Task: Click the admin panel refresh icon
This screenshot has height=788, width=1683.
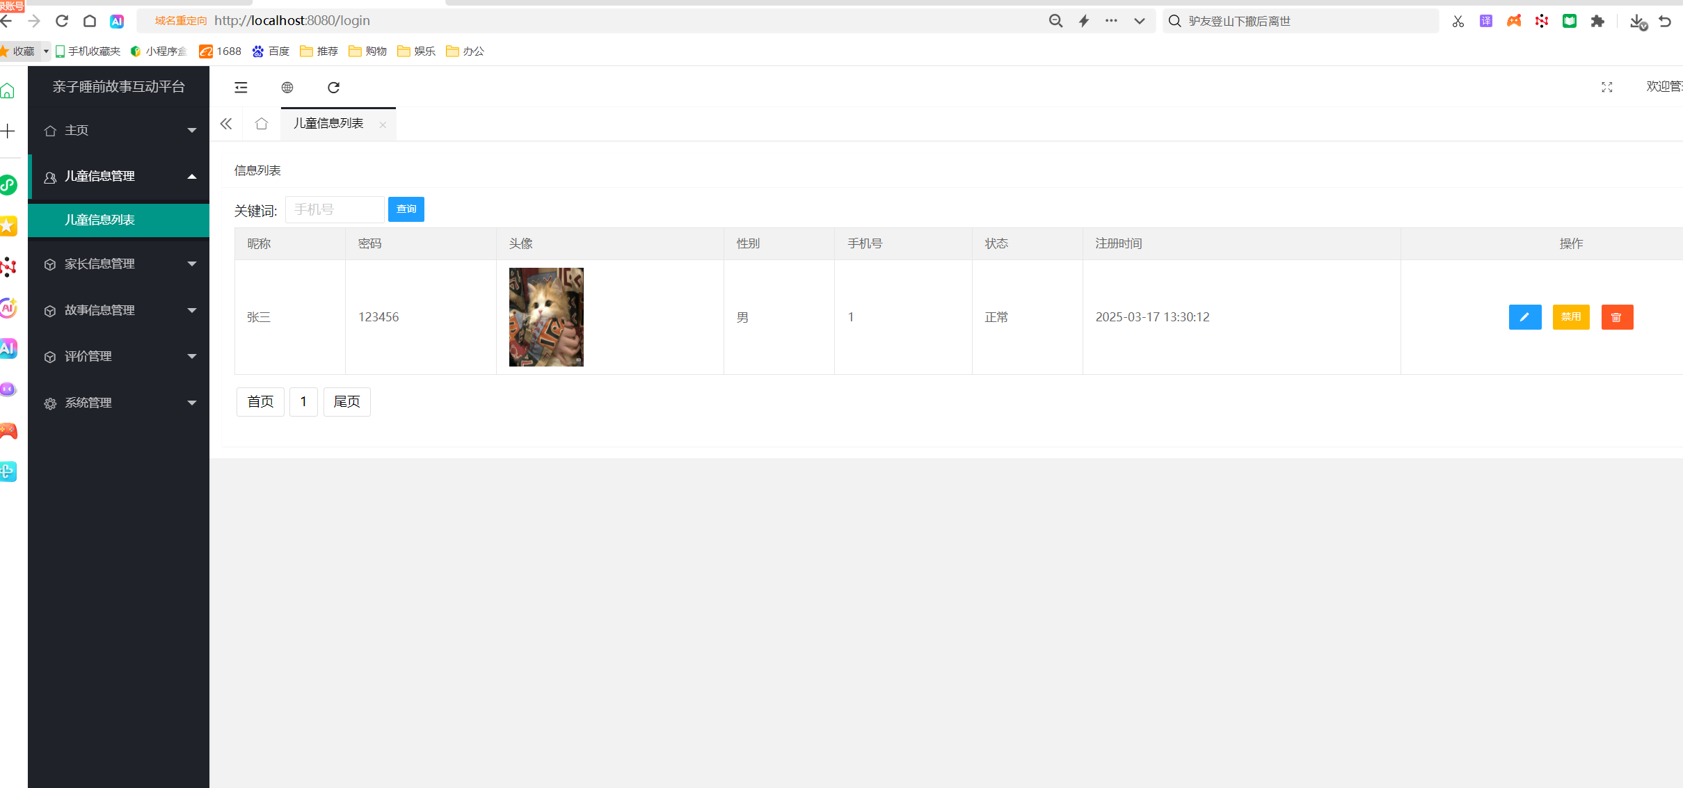Action: [333, 87]
